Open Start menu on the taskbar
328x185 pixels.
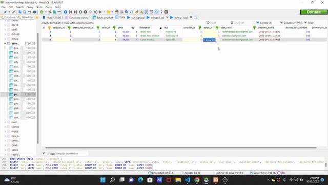click(x=103, y=180)
